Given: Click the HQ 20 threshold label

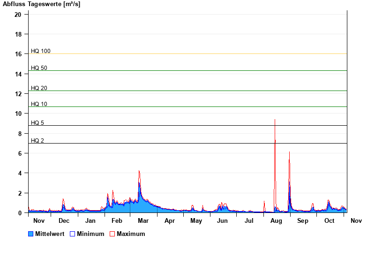Looking at the screenshot, I should [39, 88].
